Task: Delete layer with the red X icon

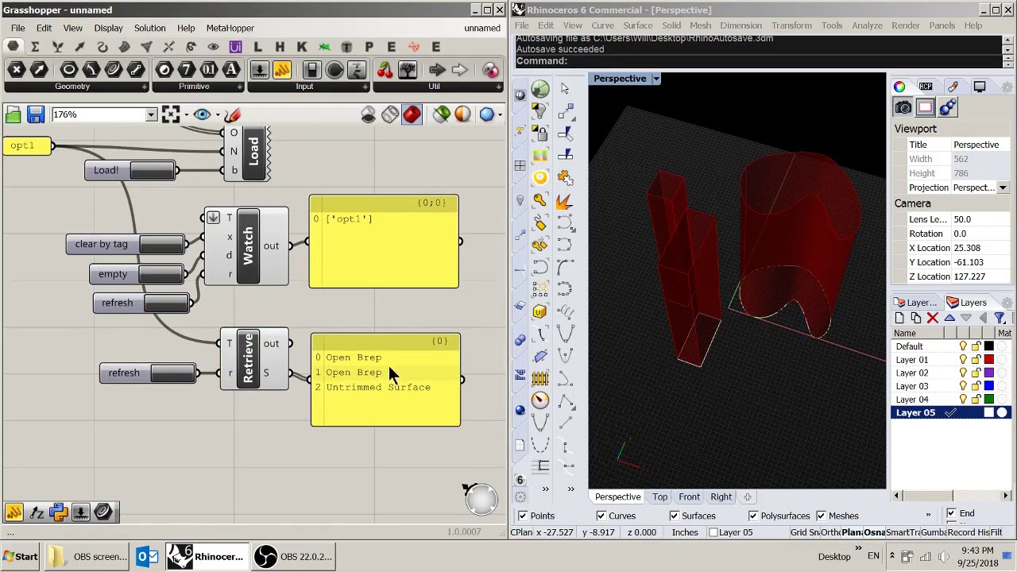Action: 932,318
